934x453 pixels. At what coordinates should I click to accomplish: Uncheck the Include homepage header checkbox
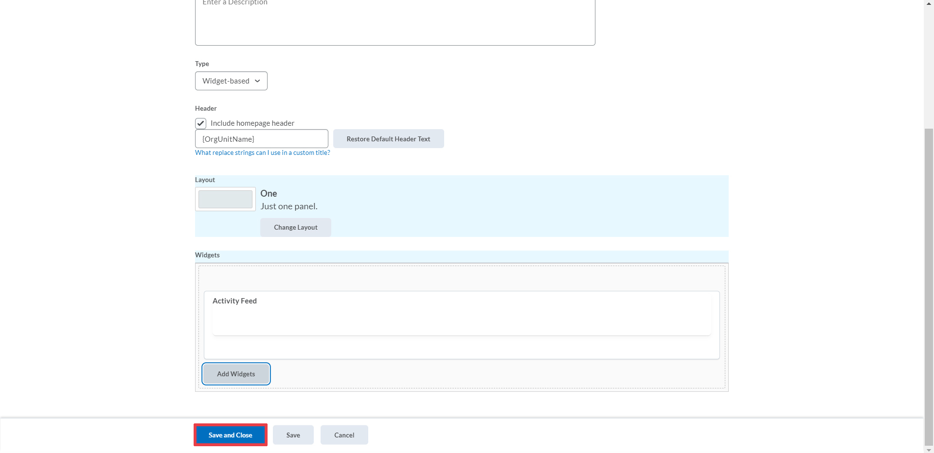click(x=201, y=123)
